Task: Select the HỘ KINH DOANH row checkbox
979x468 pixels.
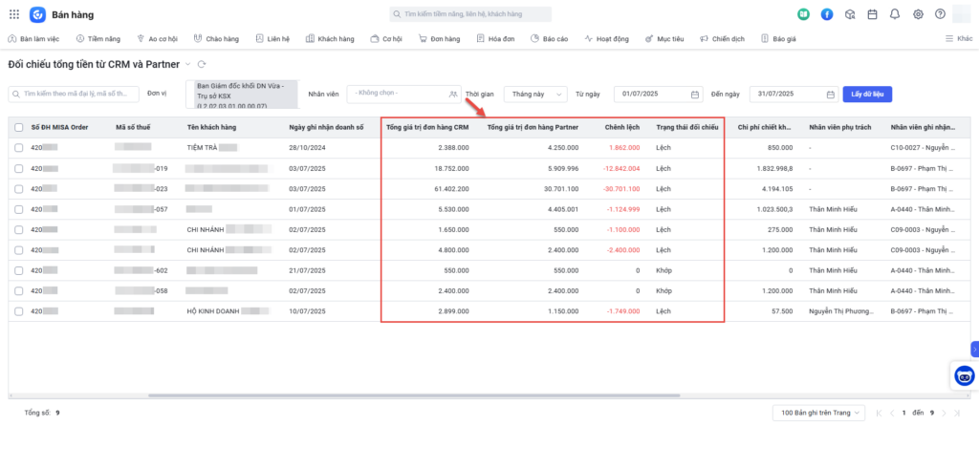Action: point(19,311)
